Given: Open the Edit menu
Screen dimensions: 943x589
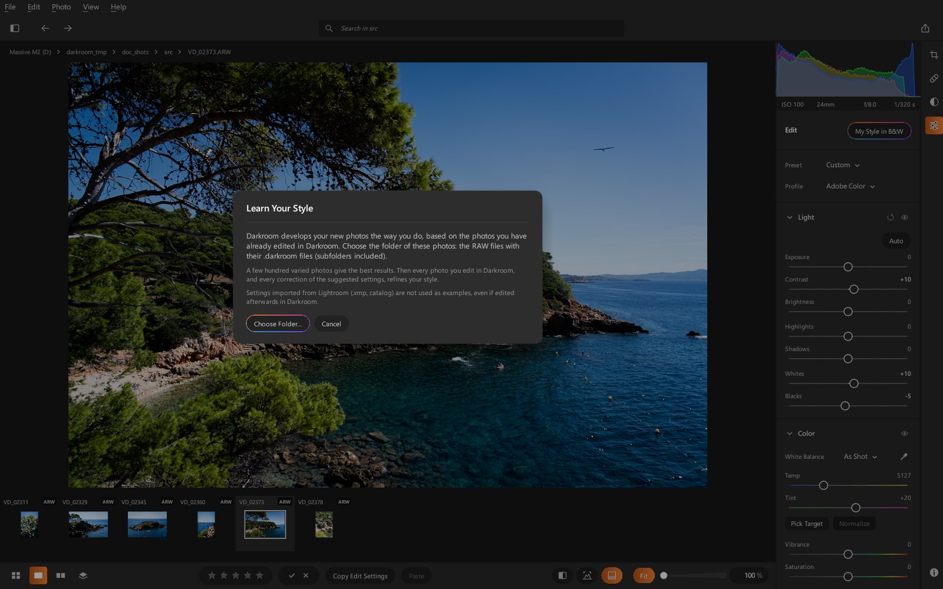Looking at the screenshot, I should click(x=34, y=7).
